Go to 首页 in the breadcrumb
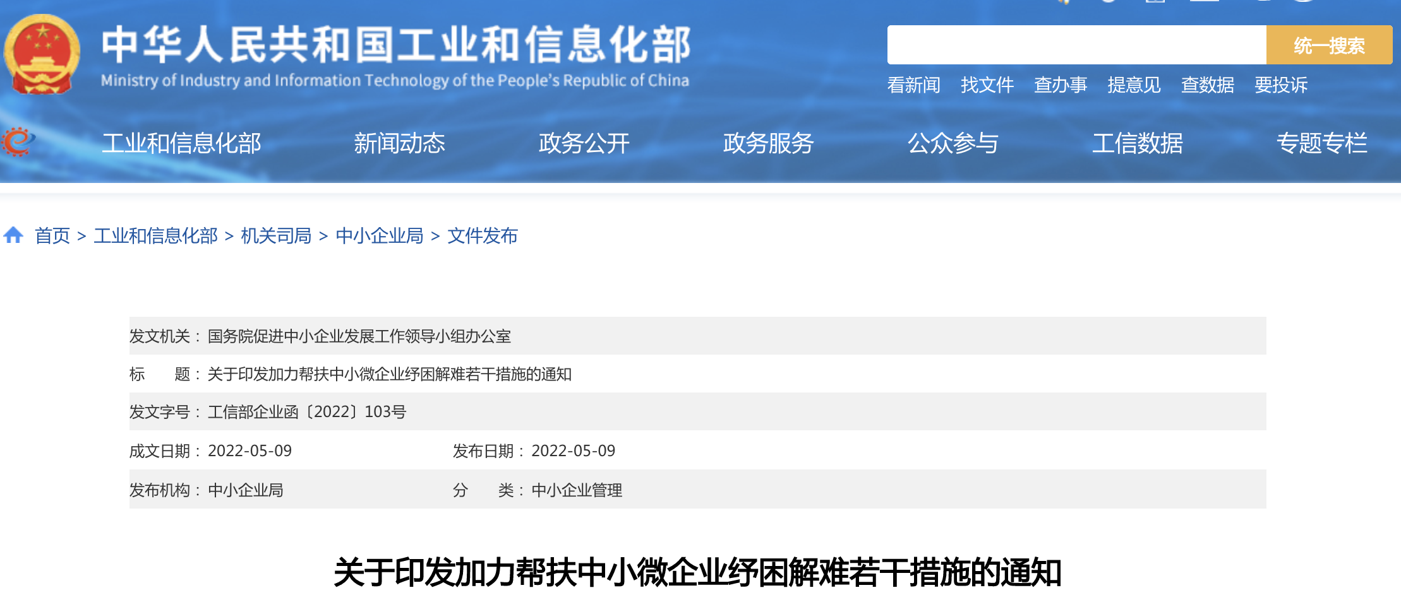 (52, 236)
